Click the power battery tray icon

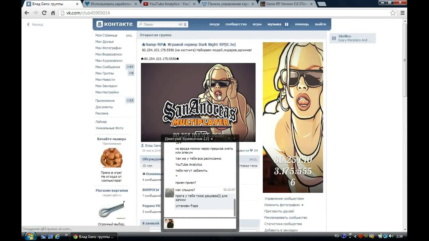pos(380,236)
